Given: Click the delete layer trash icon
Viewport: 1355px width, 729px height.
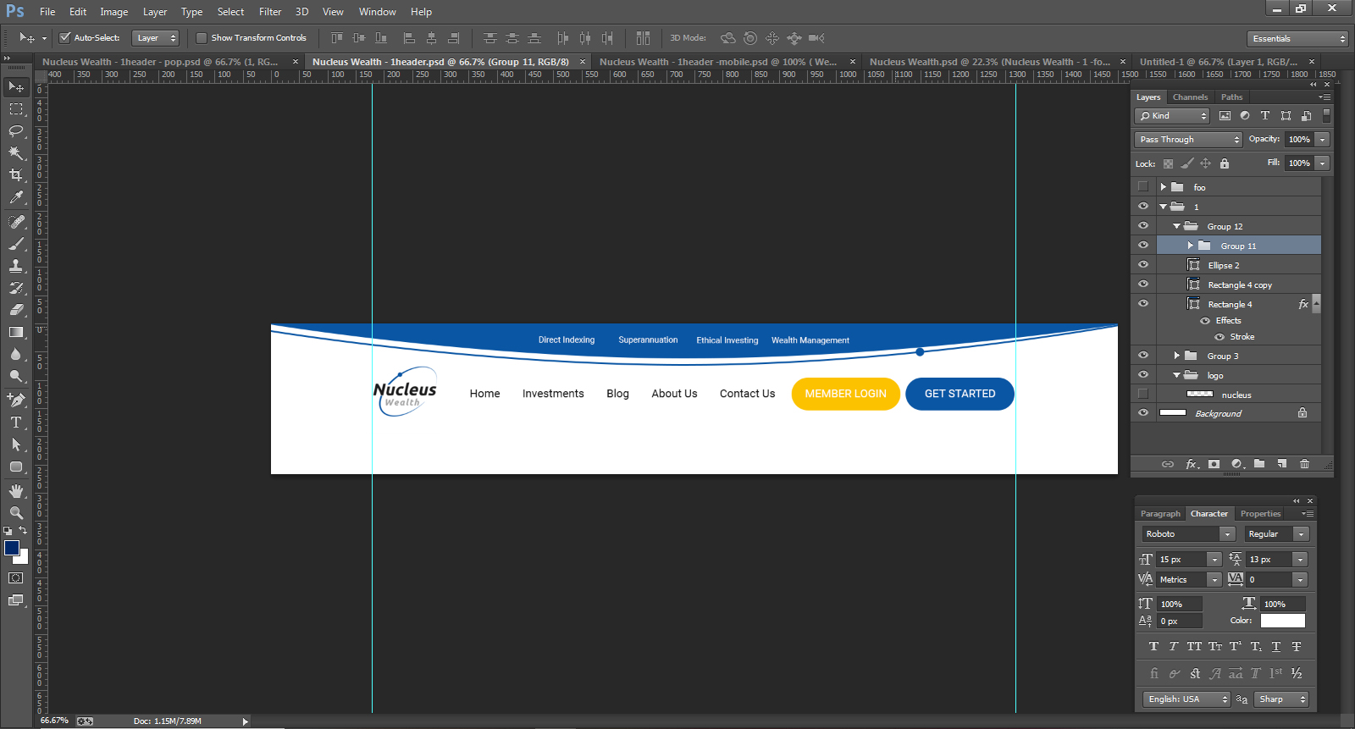Looking at the screenshot, I should (1304, 464).
